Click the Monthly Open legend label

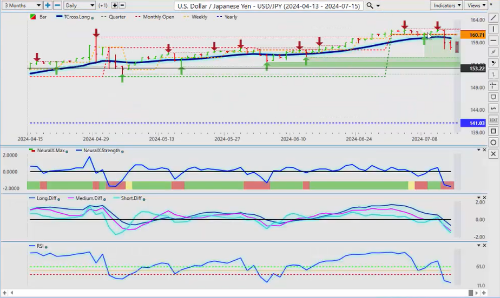tap(159, 17)
